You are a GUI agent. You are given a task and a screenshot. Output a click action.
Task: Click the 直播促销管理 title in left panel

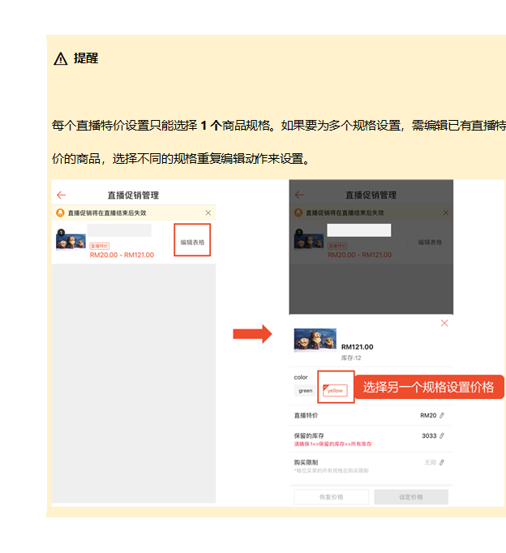[x=133, y=195]
